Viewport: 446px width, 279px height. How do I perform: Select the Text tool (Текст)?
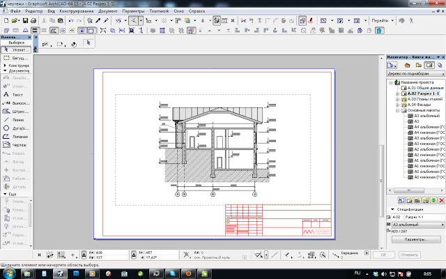16,95
